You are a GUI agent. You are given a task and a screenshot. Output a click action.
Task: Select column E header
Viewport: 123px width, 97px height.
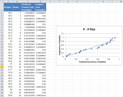coord(50,2)
